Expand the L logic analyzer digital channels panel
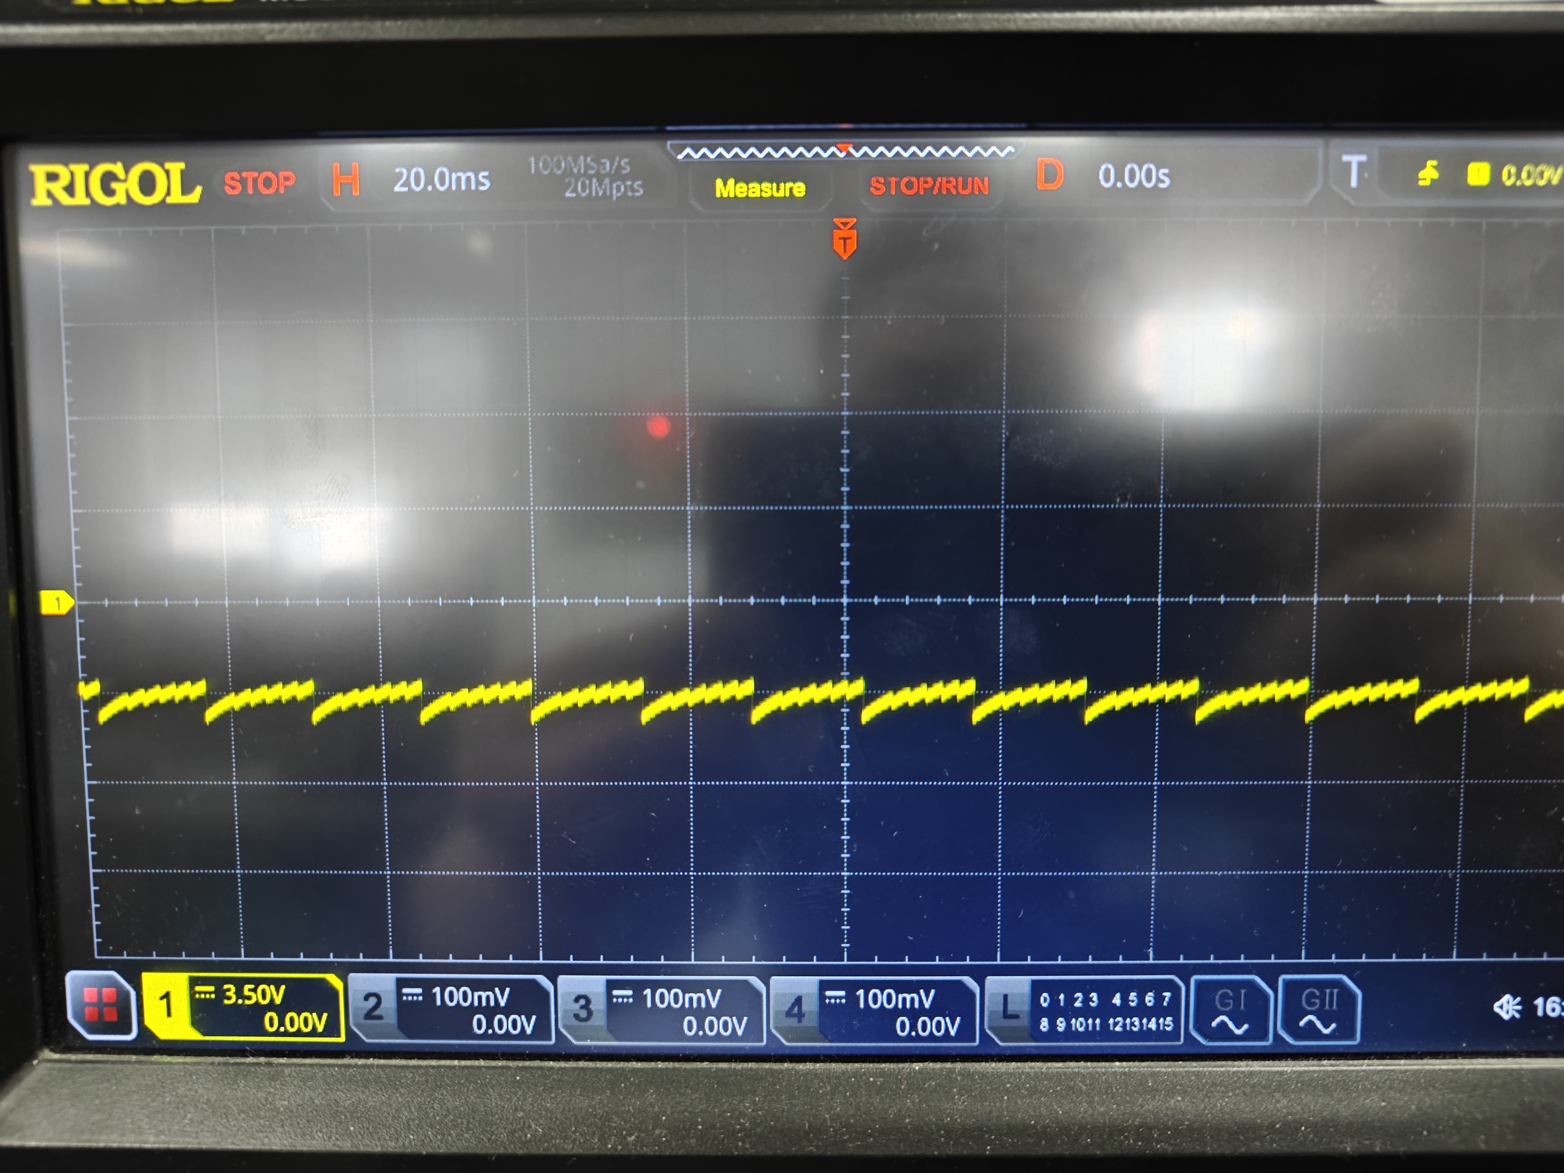Image resolution: width=1564 pixels, height=1173 pixels. (1084, 1010)
